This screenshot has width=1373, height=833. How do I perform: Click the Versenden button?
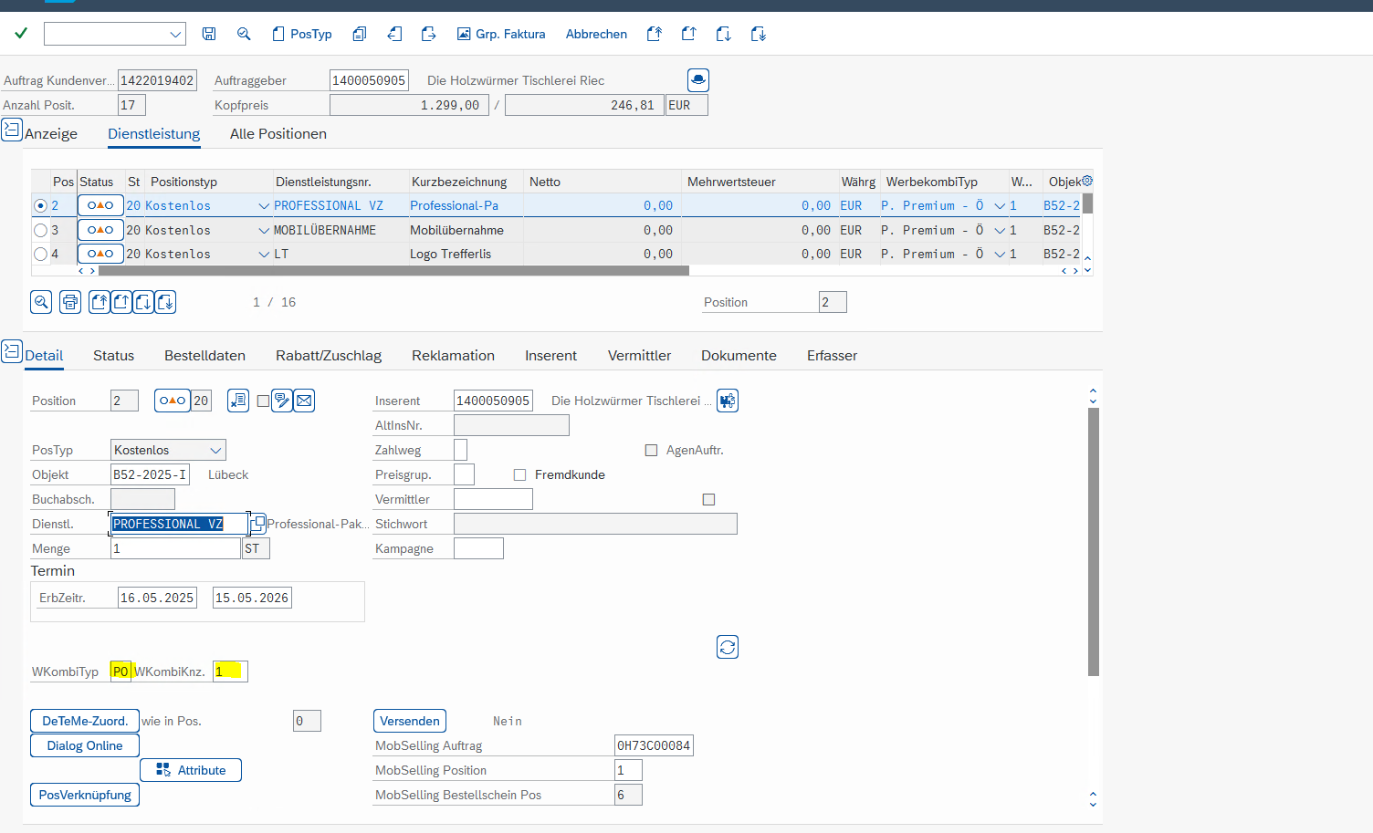(x=410, y=721)
